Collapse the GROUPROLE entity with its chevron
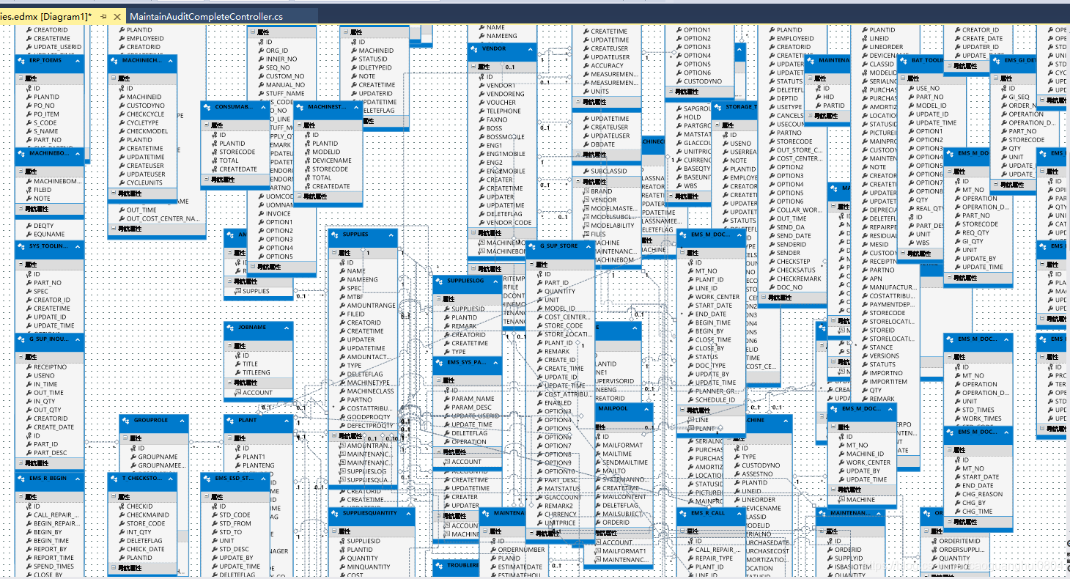The width and height of the screenshot is (1070, 579). [182, 421]
